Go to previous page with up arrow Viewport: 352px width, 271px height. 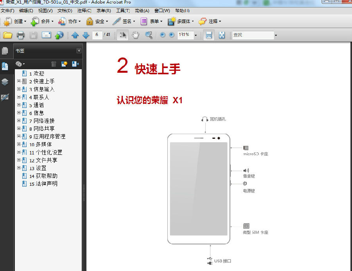pyautogui.click(x=75, y=35)
